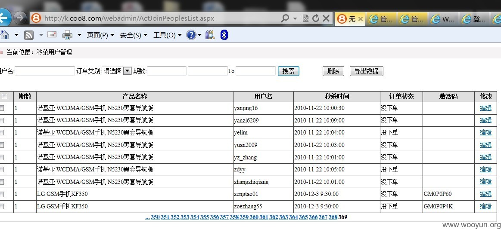
Task: Click the 删除 button
Action: [333, 71]
